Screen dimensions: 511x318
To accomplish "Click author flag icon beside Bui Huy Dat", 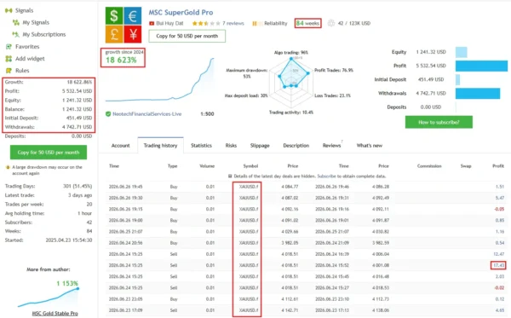I will coord(152,24).
